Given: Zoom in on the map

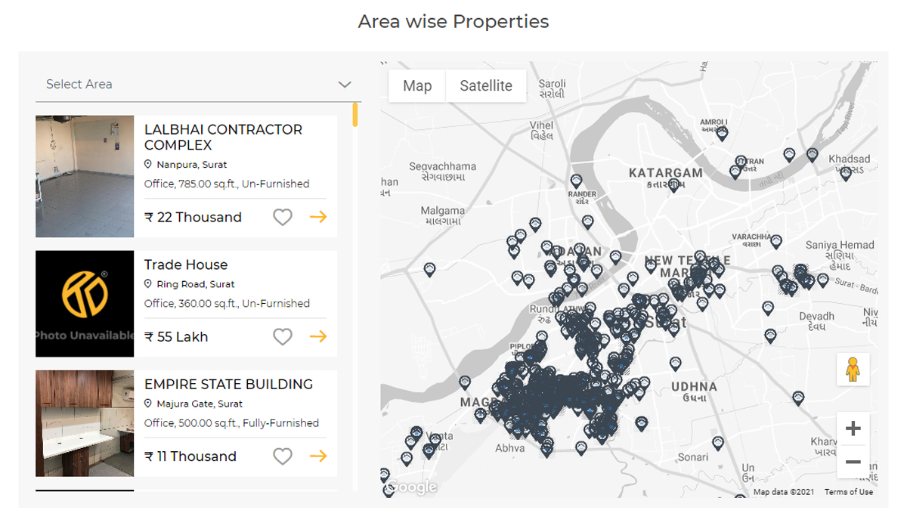Looking at the screenshot, I should 853,428.
